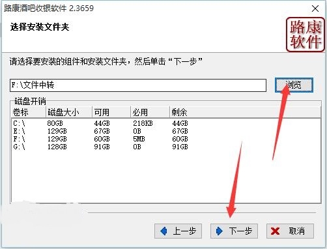Click the install path input field
This screenshot has width=327, height=249.
tap(138, 85)
